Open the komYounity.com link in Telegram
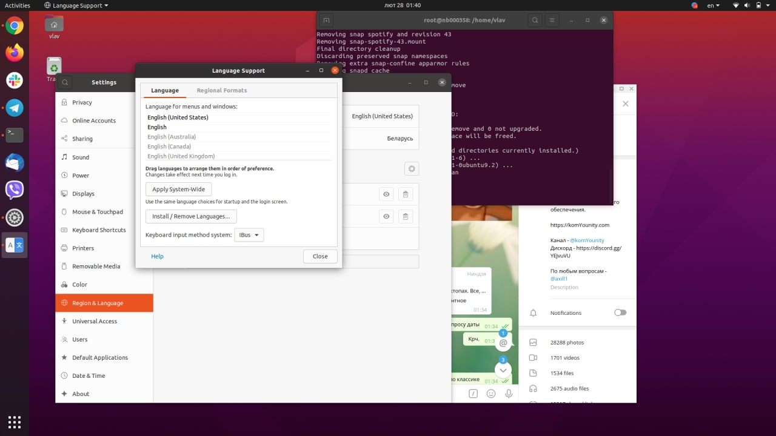776x436 pixels. click(580, 225)
